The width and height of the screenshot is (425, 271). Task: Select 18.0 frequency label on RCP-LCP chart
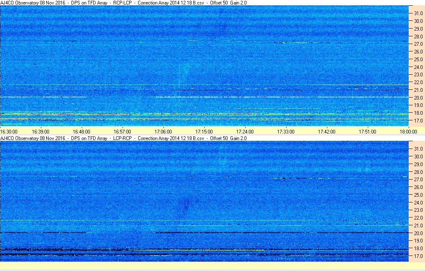click(x=418, y=113)
